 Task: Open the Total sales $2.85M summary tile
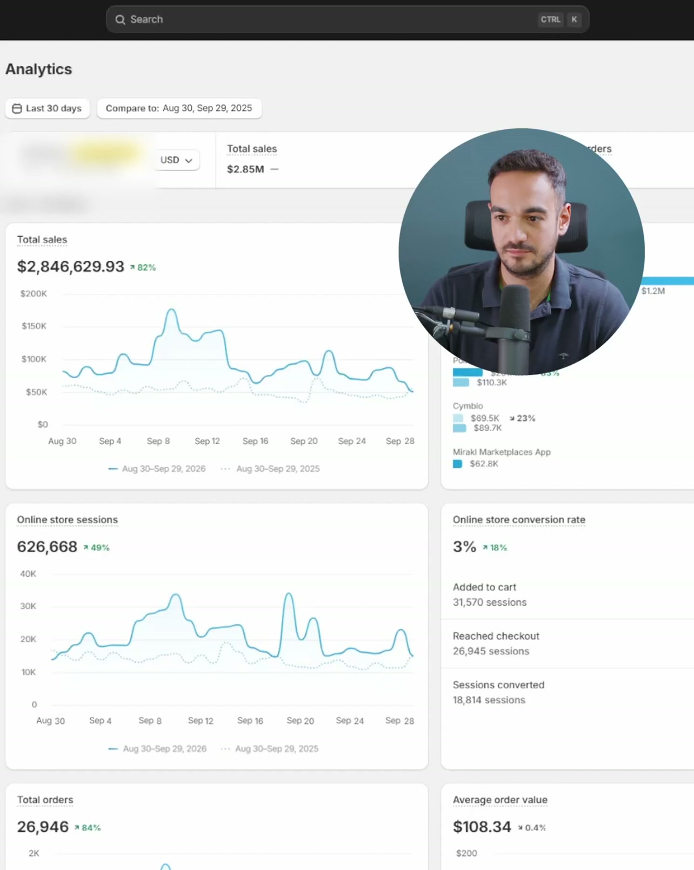[252, 160]
